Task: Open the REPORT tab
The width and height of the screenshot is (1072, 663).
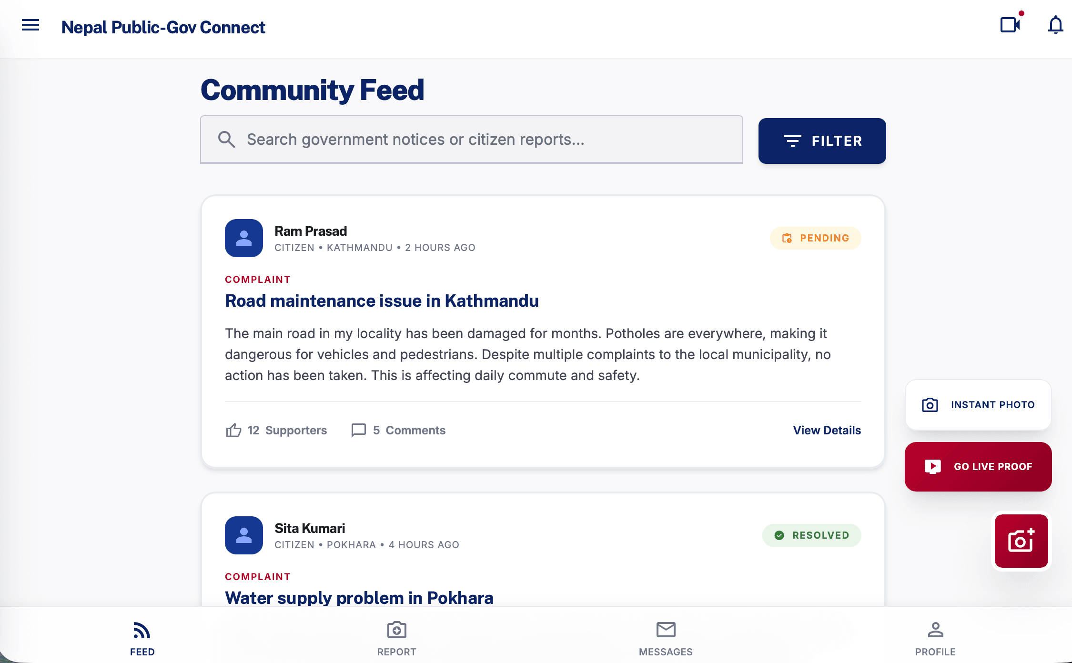Action: pos(396,637)
